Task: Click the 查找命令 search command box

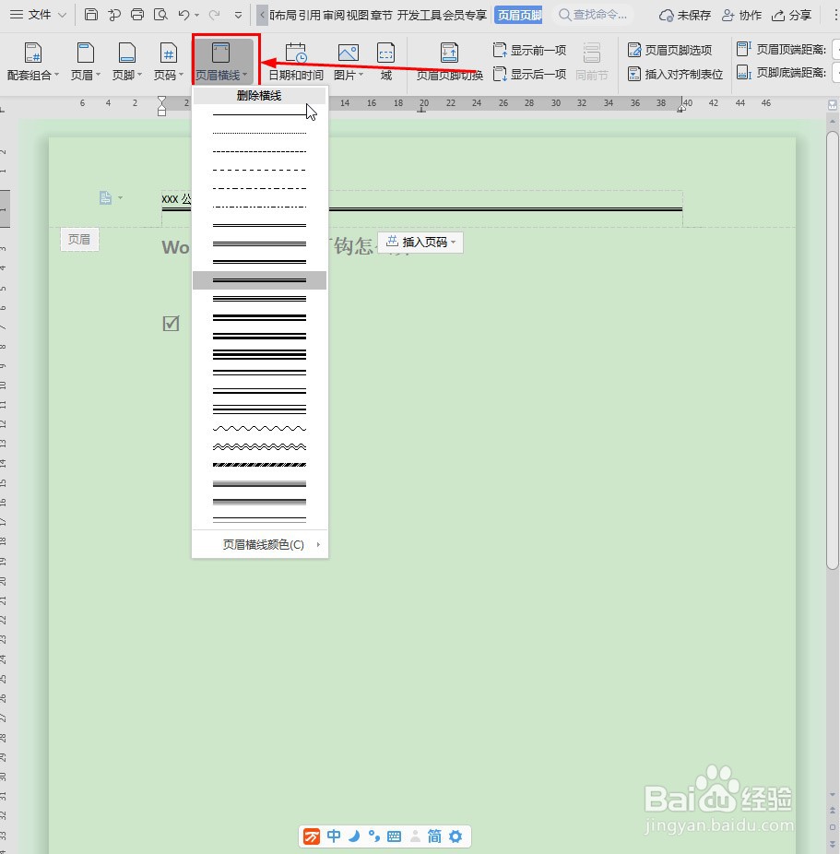Action: coord(594,16)
